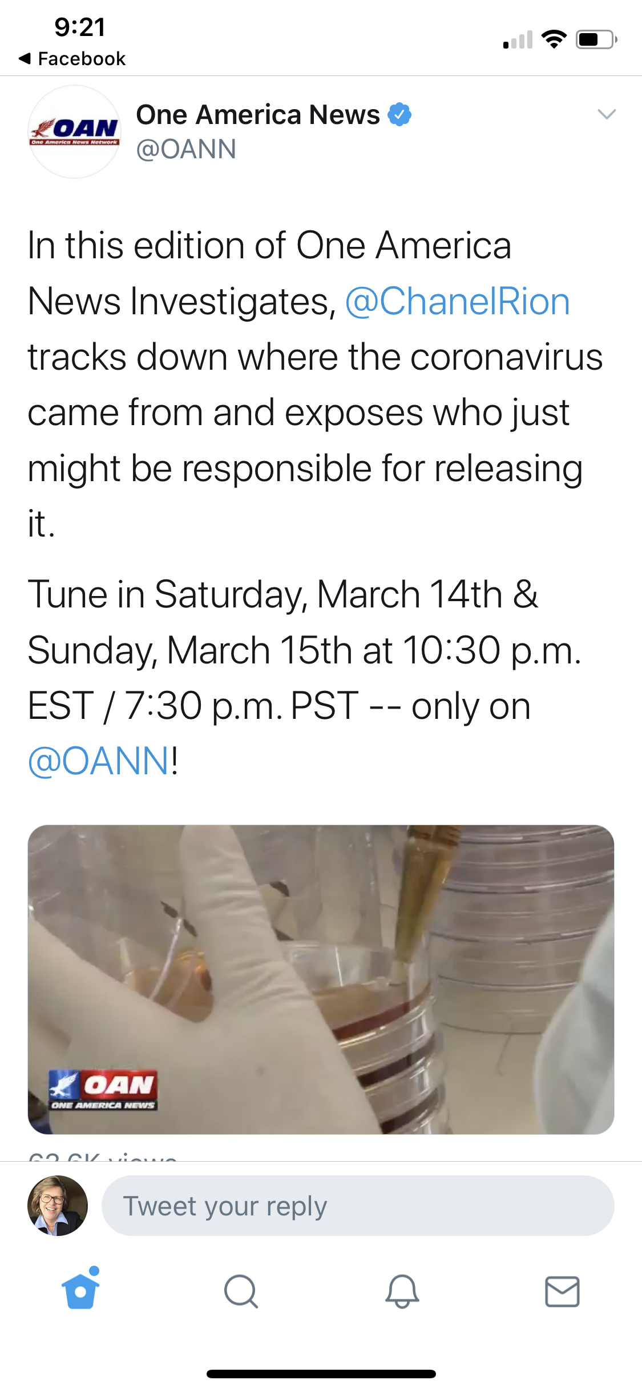Tap the @OANN handle under the account name
Viewport: 642px width, 1392px height.
coord(186,150)
